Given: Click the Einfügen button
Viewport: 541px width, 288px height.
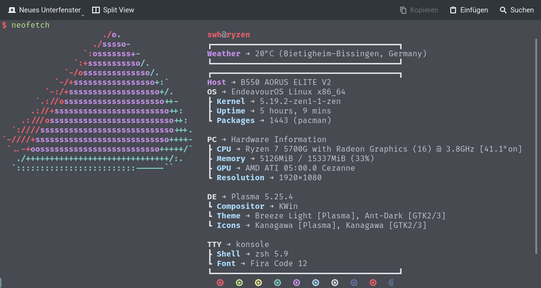Looking at the screenshot, I should 469,10.
